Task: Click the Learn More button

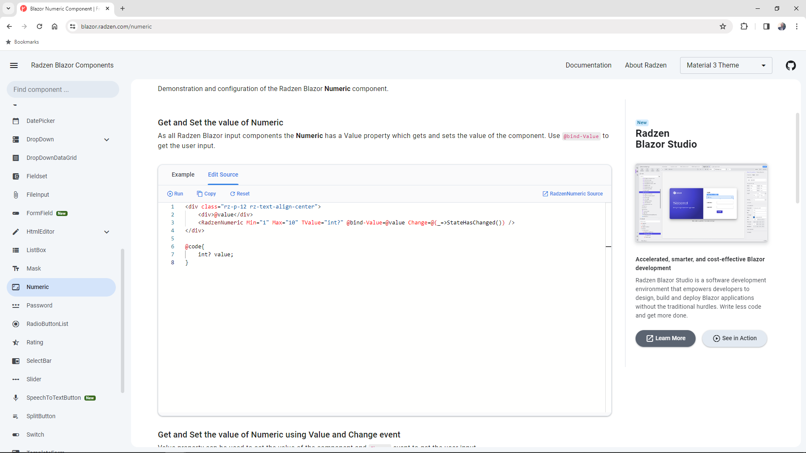Action: point(666,338)
